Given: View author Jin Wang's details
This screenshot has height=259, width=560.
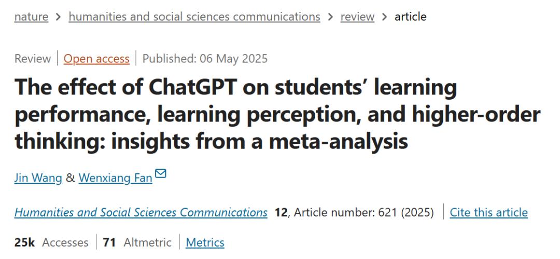Looking at the screenshot, I should (x=38, y=178).
